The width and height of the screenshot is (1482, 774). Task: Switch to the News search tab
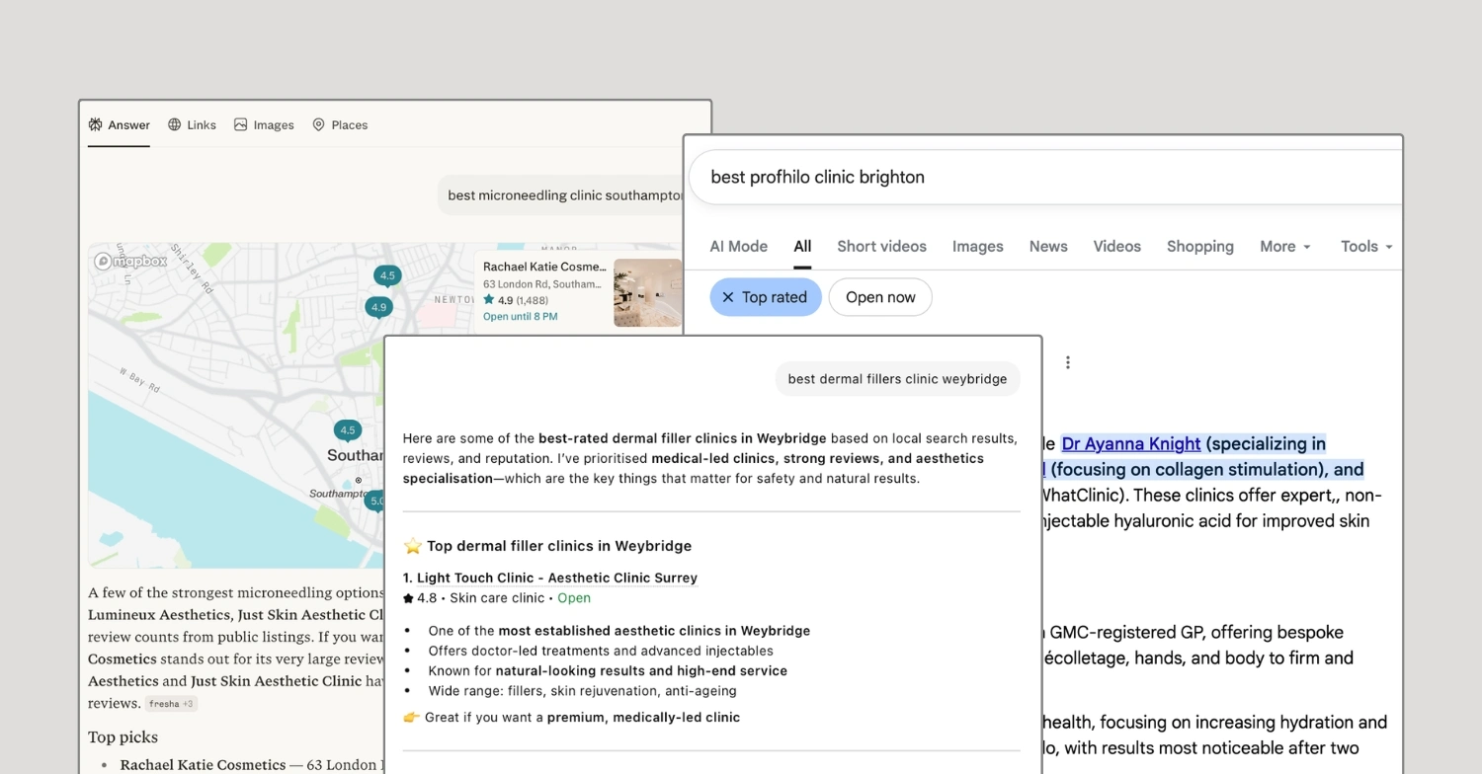1047,247
